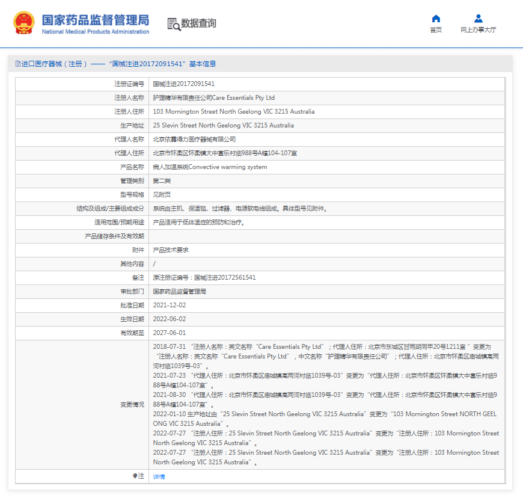The height and width of the screenshot is (498, 523).
Task: Select 系统由主机 structure composition text
Action: point(240,209)
